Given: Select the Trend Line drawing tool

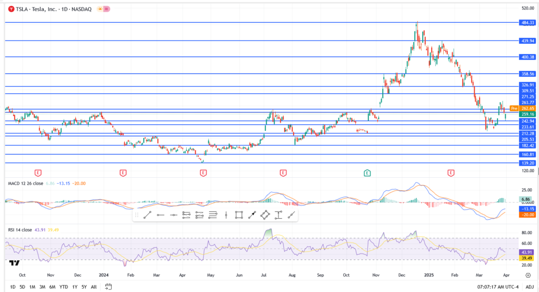Looking at the screenshot, I should point(147,215).
